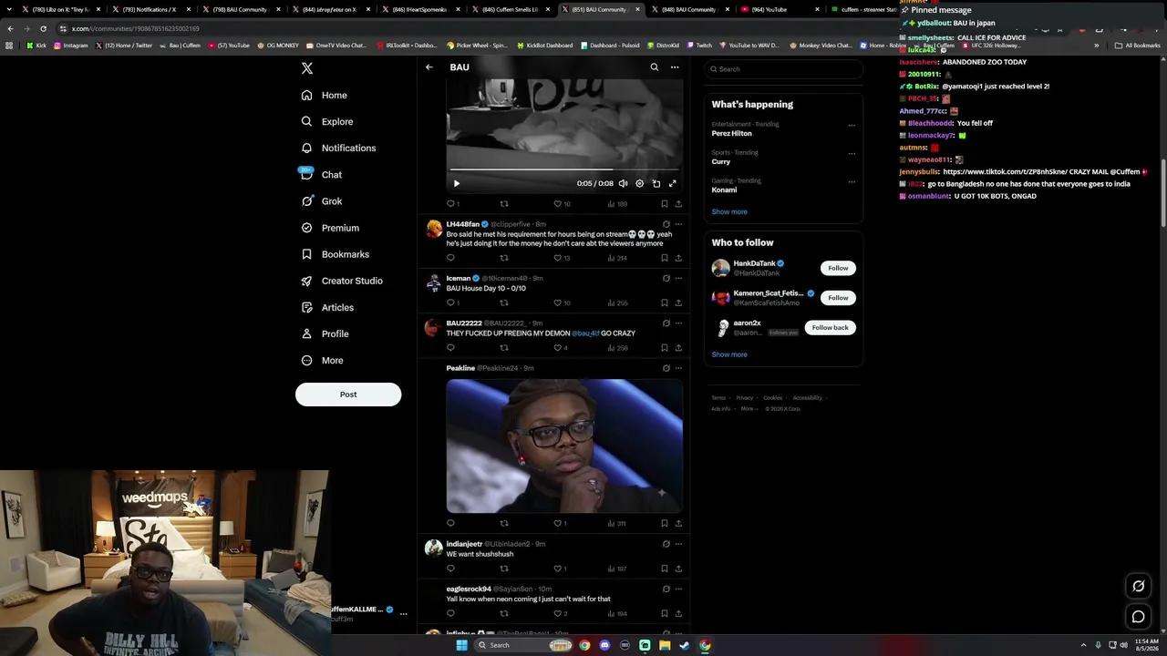The image size is (1167, 656).
Task: Toggle picture-in-picture for the video
Action: [x=656, y=183]
